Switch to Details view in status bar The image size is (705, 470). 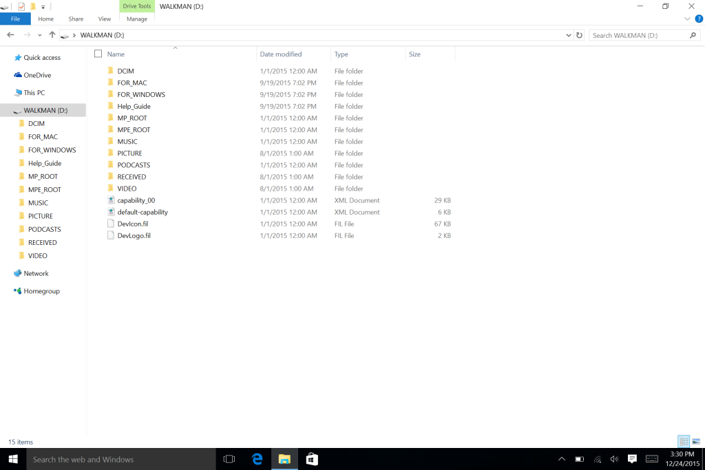coord(684,442)
